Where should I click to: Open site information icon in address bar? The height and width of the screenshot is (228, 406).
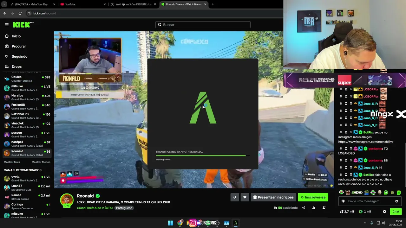click(x=29, y=13)
